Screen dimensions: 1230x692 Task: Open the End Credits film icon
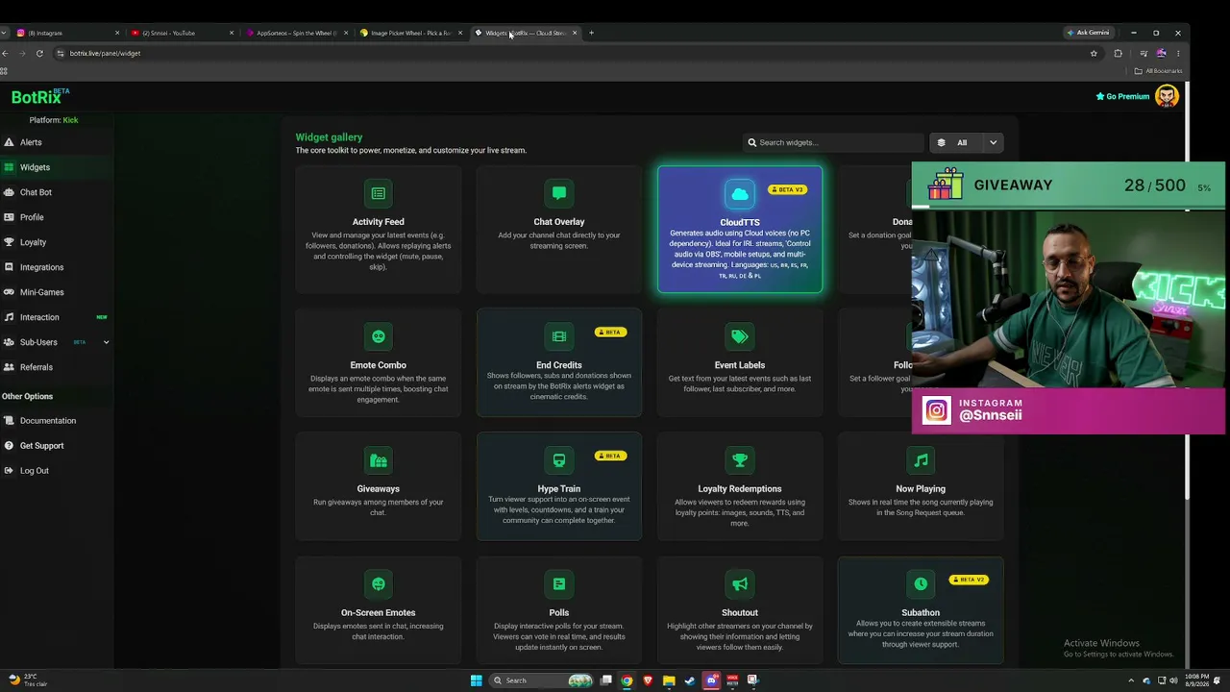pos(559,336)
